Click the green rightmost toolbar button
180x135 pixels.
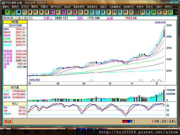[x=170, y=12]
